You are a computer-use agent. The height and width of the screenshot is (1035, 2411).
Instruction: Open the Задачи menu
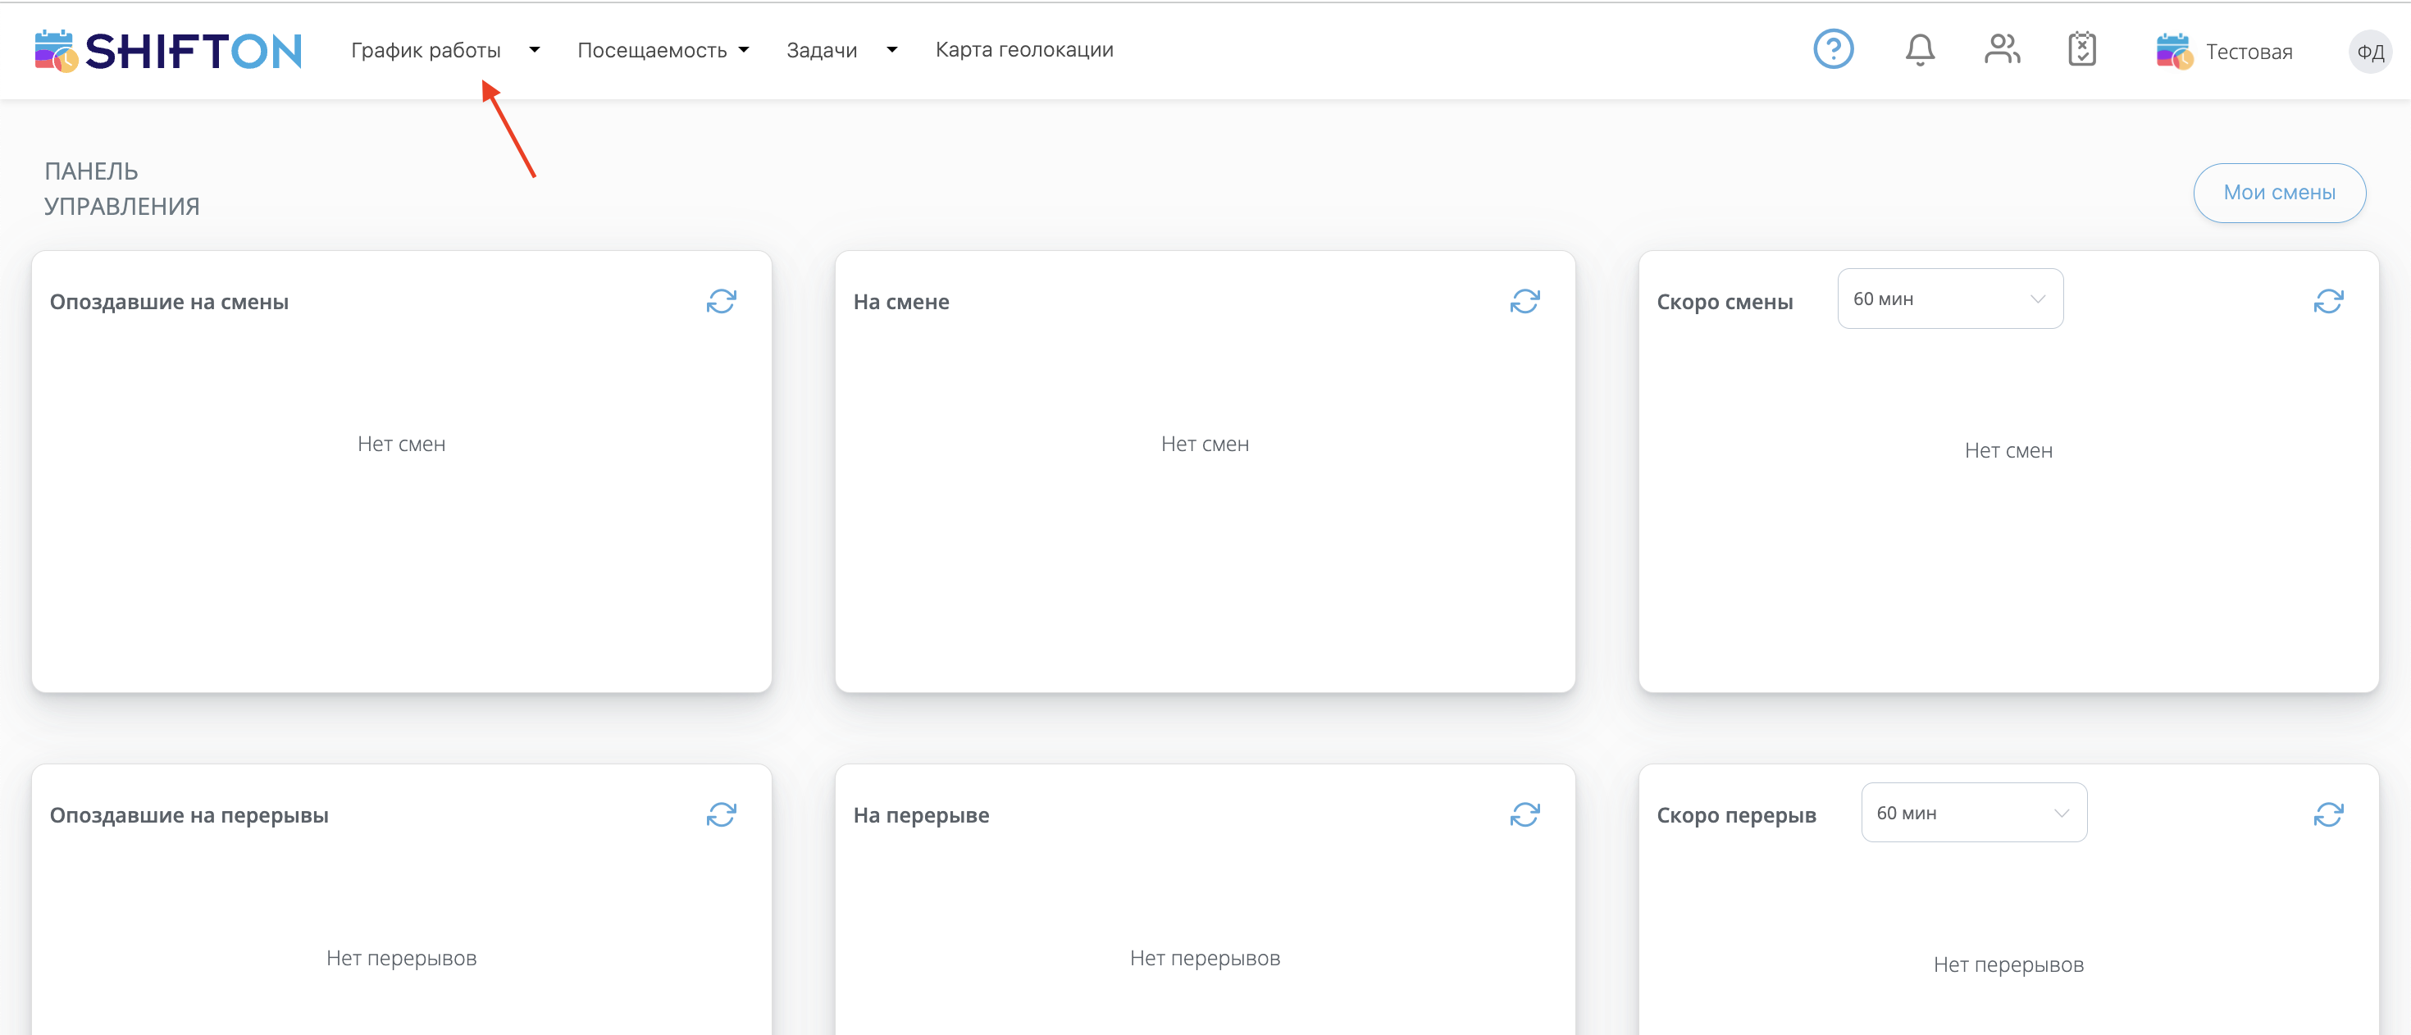pos(822,51)
